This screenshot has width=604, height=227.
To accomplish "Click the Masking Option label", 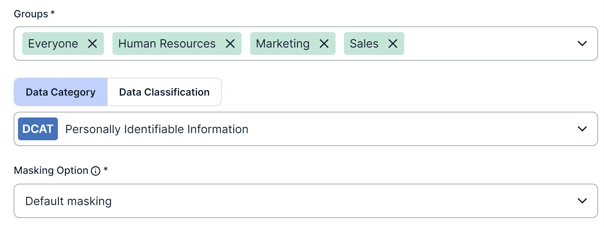I will (x=51, y=170).
